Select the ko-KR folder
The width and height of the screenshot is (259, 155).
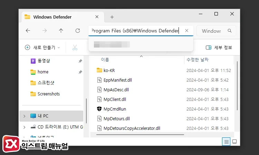[109, 71]
